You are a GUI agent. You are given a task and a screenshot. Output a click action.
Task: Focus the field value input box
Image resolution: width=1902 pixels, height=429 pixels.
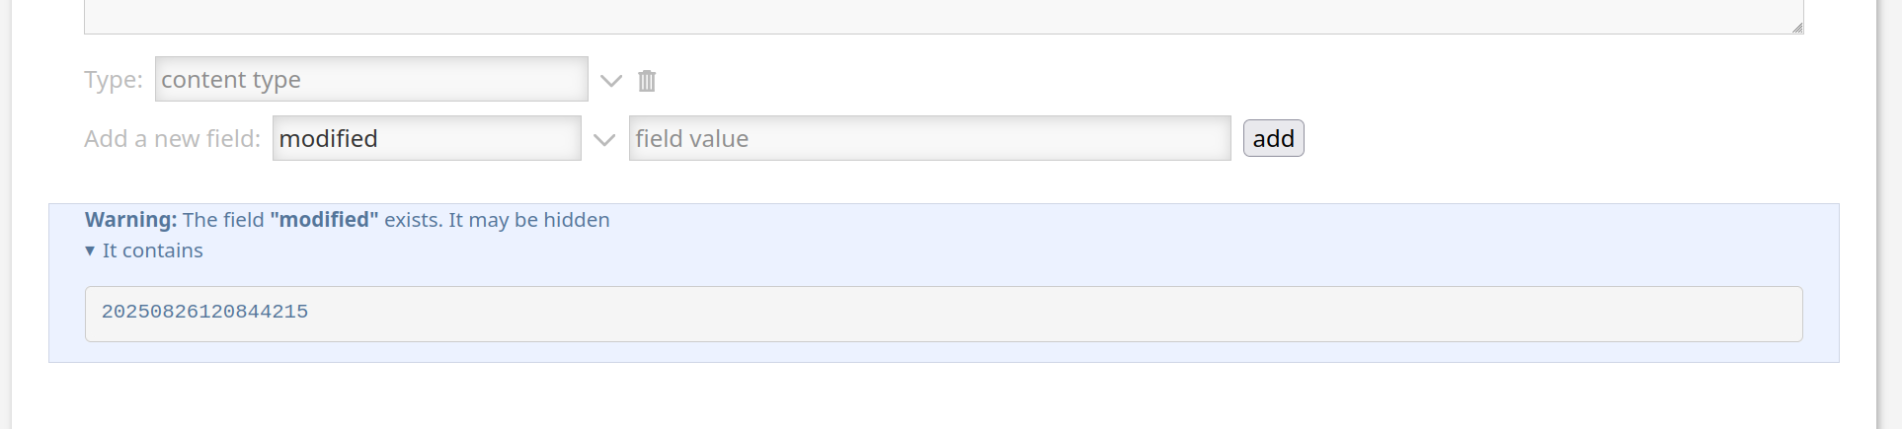click(929, 138)
